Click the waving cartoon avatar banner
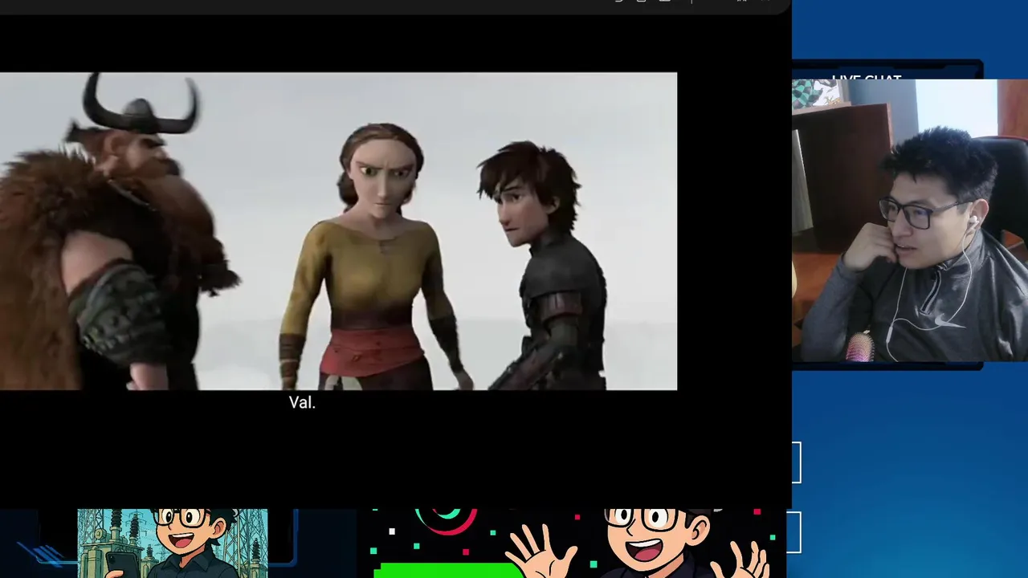 pyautogui.click(x=571, y=543)
